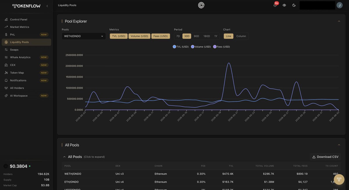This screenshot has height=190, width=349.
Task: Switch theme with the moon icon
Action: point(294,5)
